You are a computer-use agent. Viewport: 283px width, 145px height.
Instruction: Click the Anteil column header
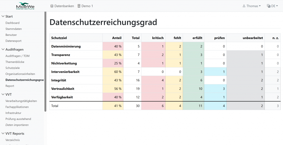(117, 38)
